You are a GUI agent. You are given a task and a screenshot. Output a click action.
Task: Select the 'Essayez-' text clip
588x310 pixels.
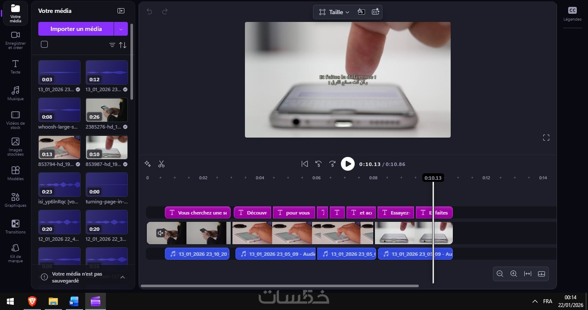(x=396, y=212)
